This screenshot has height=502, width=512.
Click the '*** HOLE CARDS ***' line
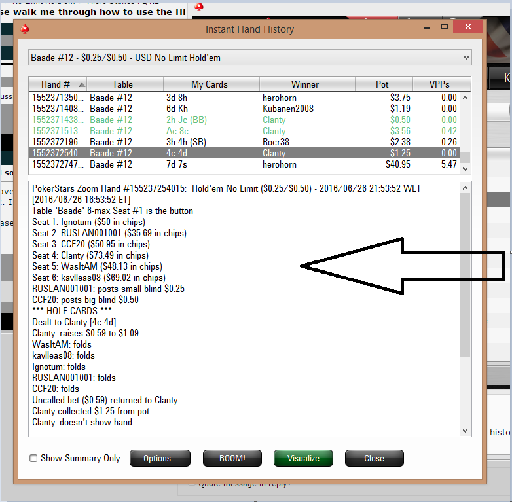pyautogui.click(x=72, y=311)
